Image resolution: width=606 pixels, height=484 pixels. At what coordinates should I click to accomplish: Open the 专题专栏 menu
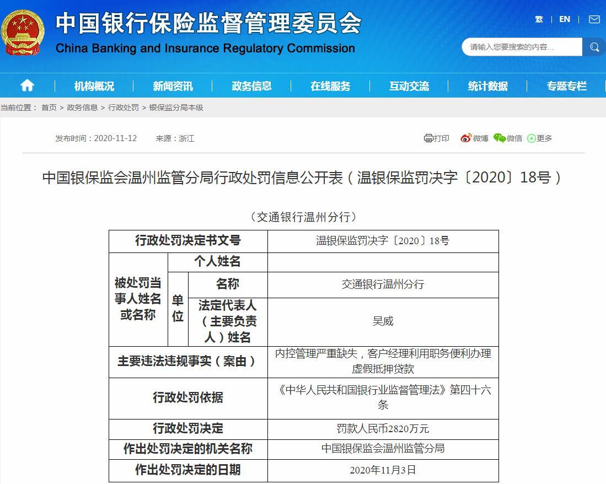(x=567, y=86)
